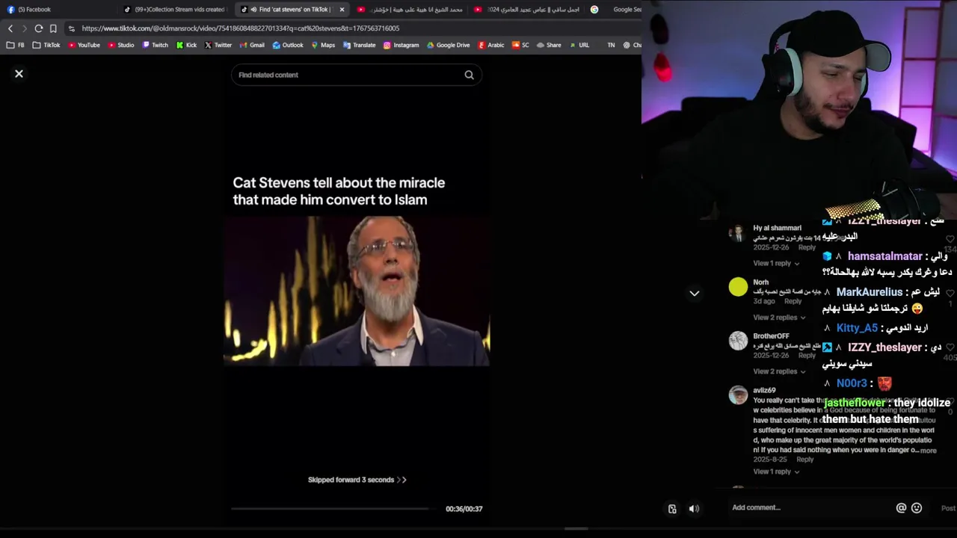The width and height of the screenshot is (957, 538).
Task: Reply to Norh's comment
Action: 793,301
